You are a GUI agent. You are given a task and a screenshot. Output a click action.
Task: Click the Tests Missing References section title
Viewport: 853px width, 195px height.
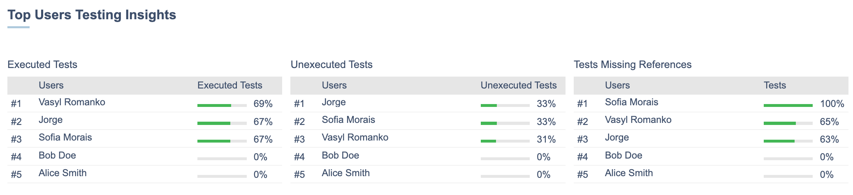(x=633, y=65)
